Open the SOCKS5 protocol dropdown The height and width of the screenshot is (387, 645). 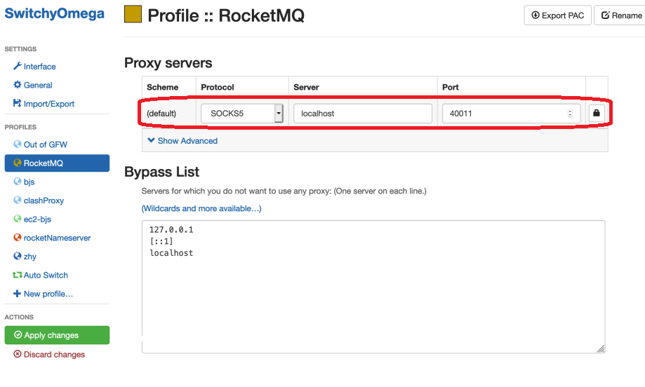tap(242, 114)
